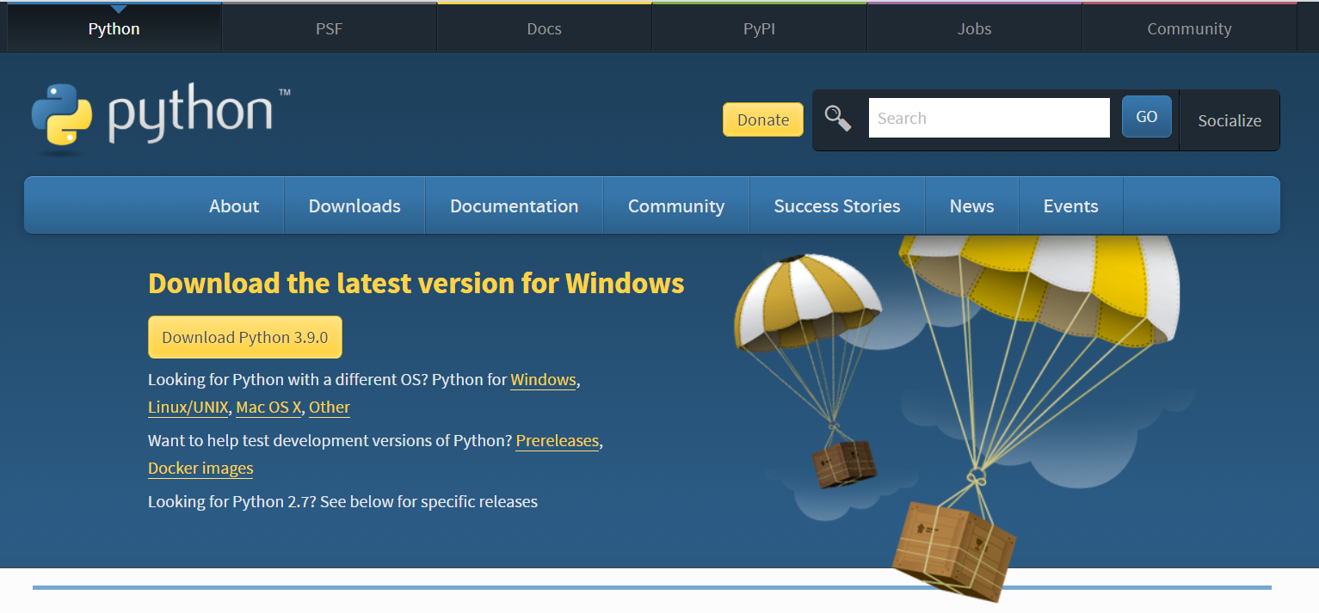This screenshot has height=613, width=1319.
Task: Open the Docker images link
Action: (x=200, y=468)
